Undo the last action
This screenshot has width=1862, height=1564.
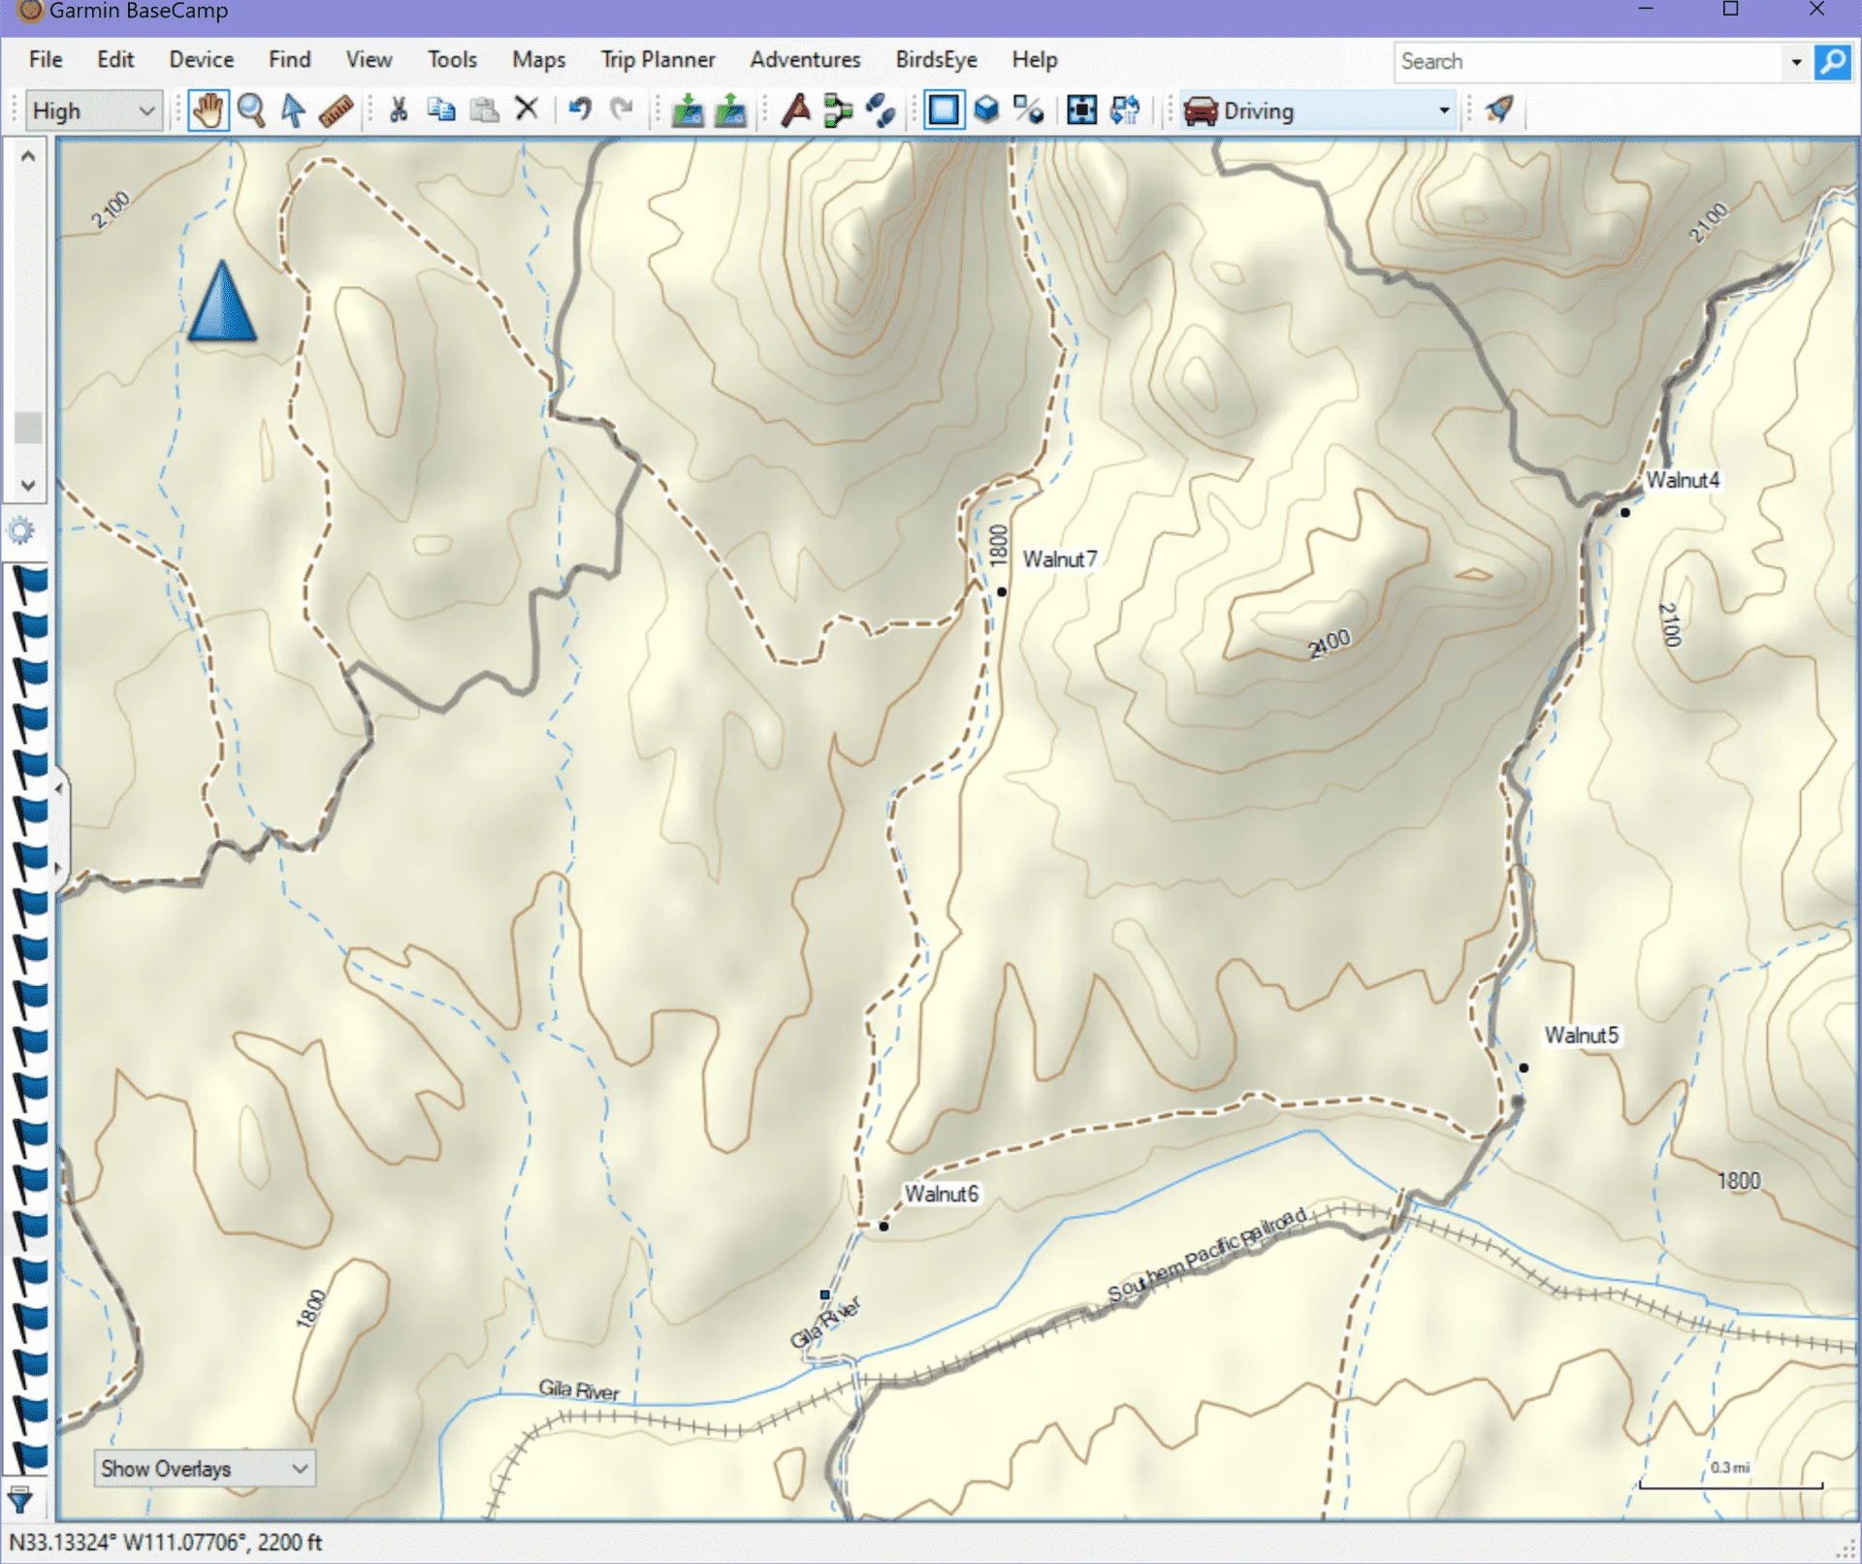pos(580,109)
